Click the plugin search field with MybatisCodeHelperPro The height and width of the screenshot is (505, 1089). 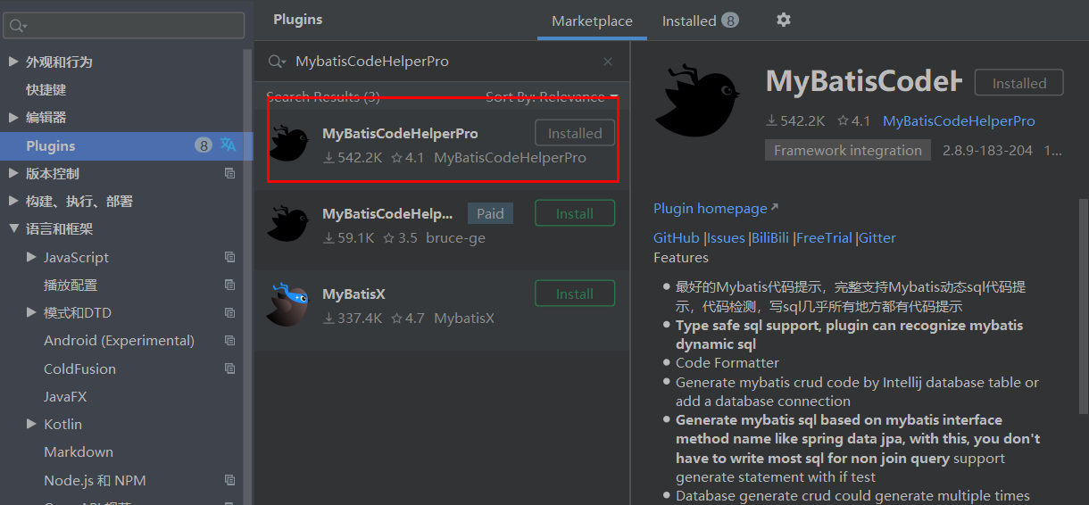(442, 62)
